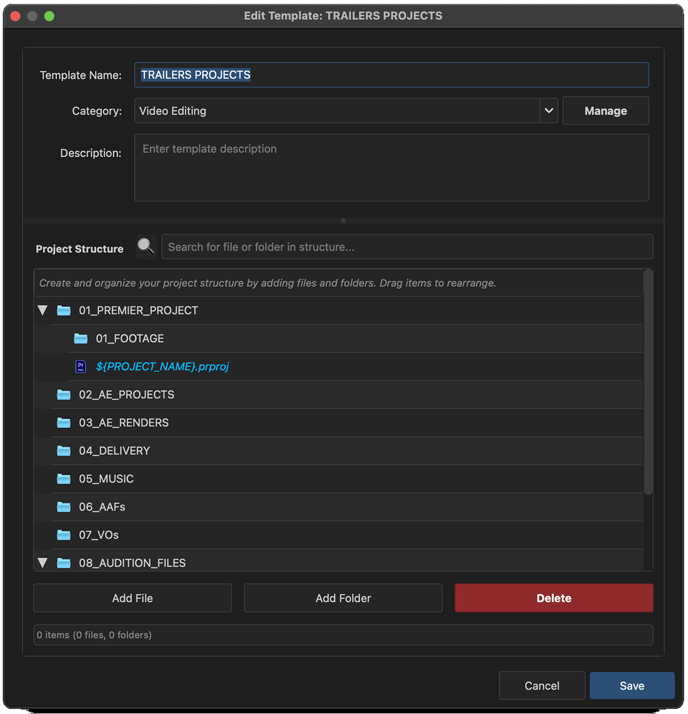Click the 04_DELIVERY folder icon
The image size is (688, 714).
(x=63, y=451)
